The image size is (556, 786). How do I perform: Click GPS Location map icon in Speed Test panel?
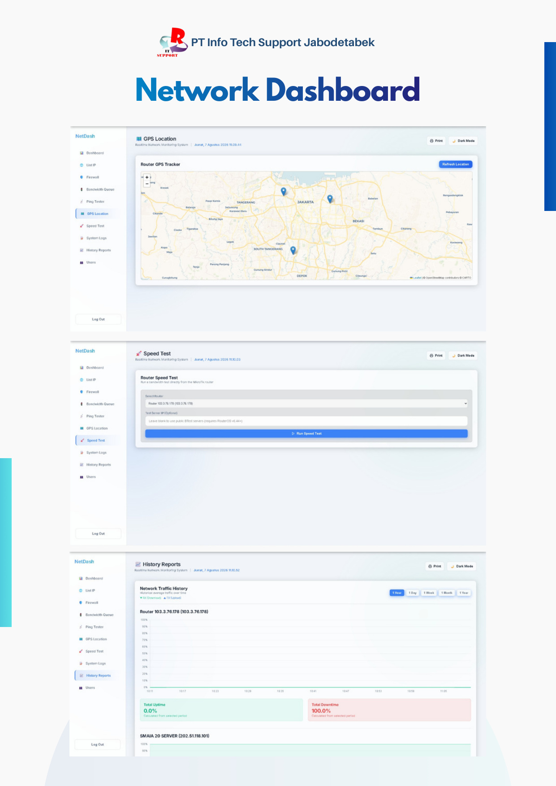coord(82,428)
